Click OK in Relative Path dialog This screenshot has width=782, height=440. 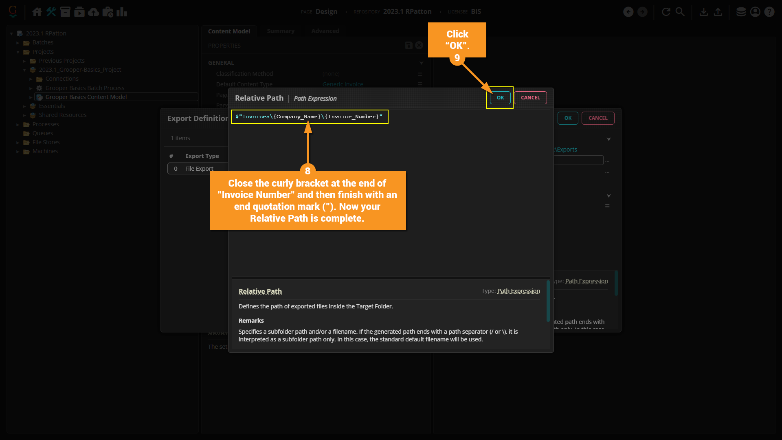click(500, 98)
